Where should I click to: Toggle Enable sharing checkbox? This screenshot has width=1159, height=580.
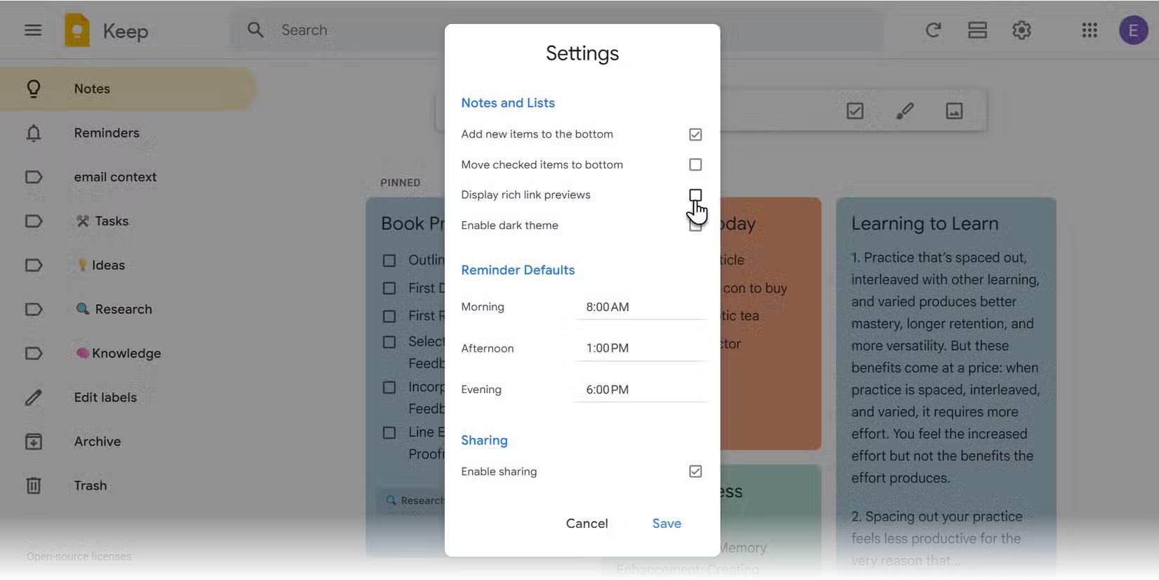tap(695, 471)
